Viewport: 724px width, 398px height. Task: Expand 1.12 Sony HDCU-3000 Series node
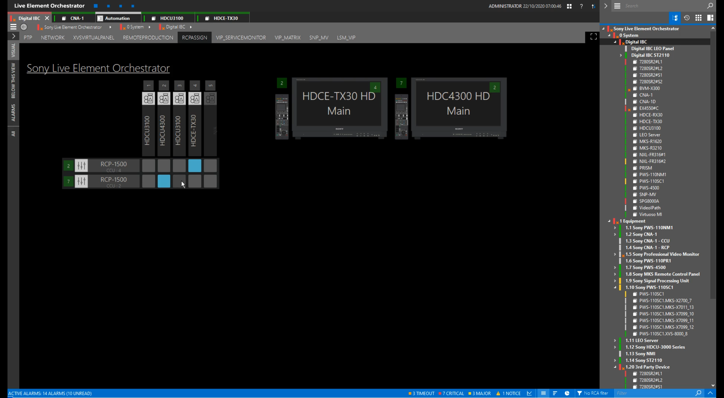[x=615, y=347]
